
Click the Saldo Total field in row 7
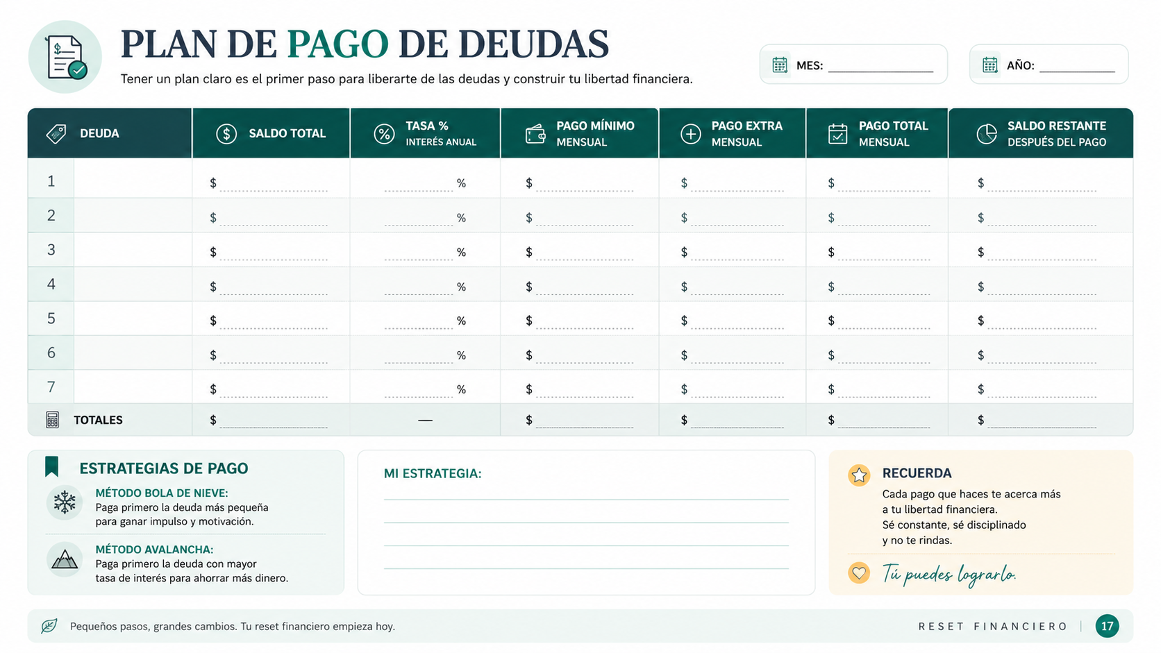(269, 389)
